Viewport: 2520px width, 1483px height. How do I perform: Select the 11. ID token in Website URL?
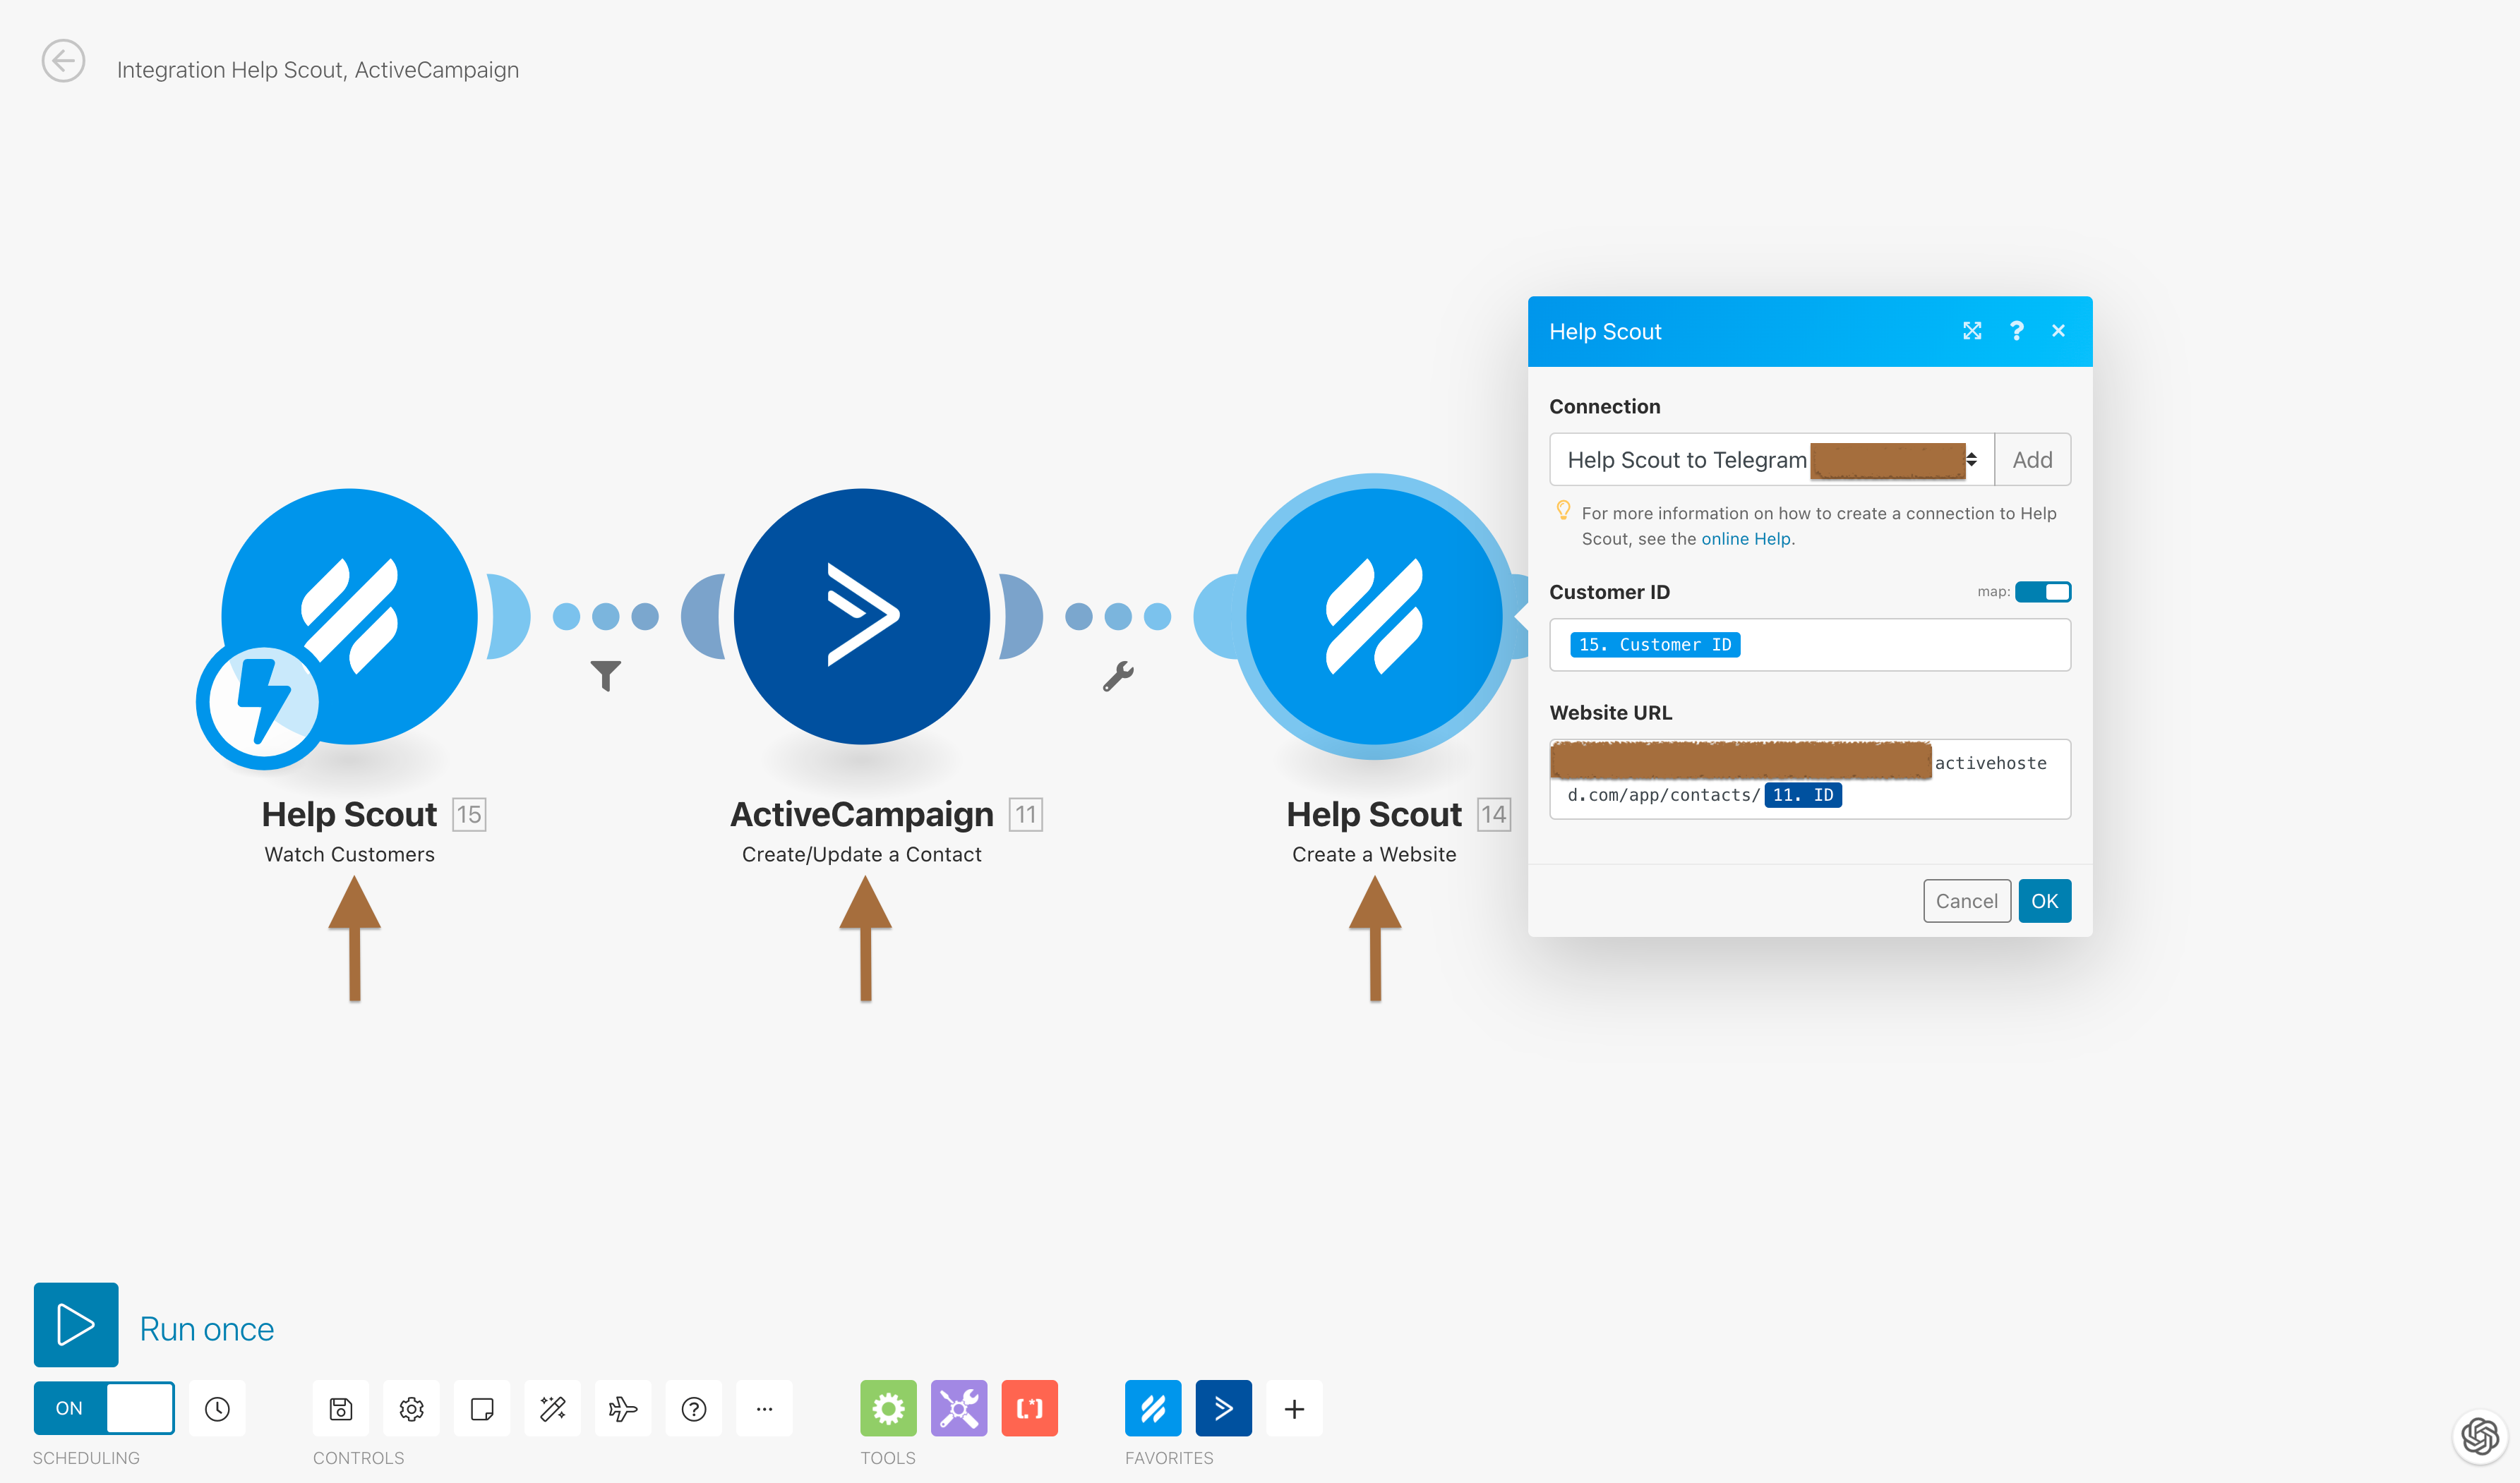click(x=1803, y=795)
